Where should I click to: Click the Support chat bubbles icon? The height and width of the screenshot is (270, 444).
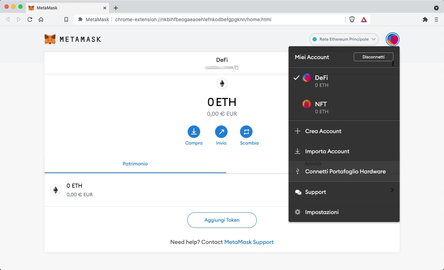point(298,192)
